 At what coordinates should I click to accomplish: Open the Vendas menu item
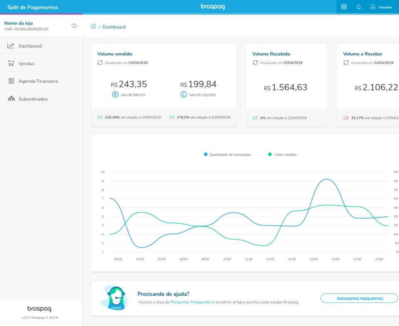click(x=26, y=63)
